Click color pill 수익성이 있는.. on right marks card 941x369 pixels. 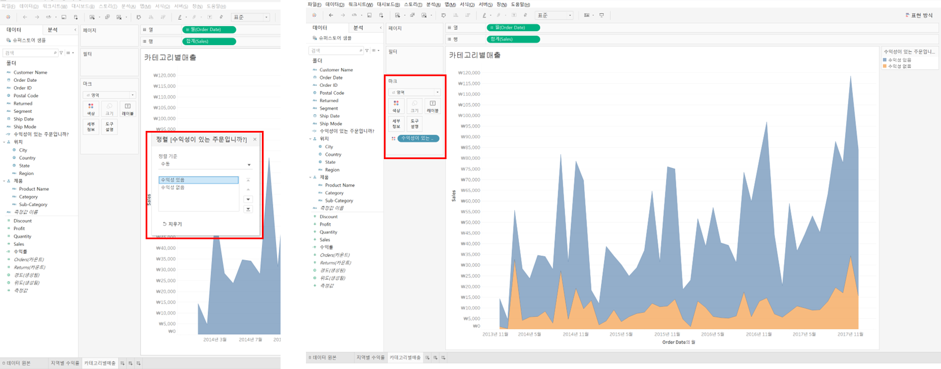418,138
